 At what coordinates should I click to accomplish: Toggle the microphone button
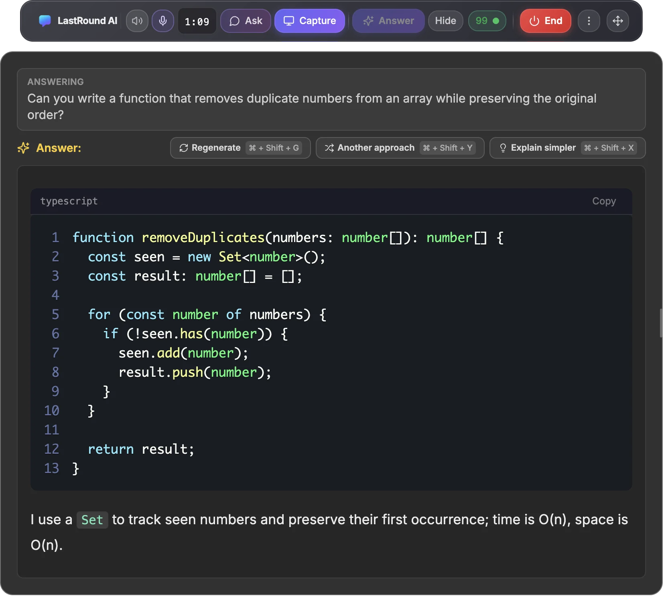[163, 21]
